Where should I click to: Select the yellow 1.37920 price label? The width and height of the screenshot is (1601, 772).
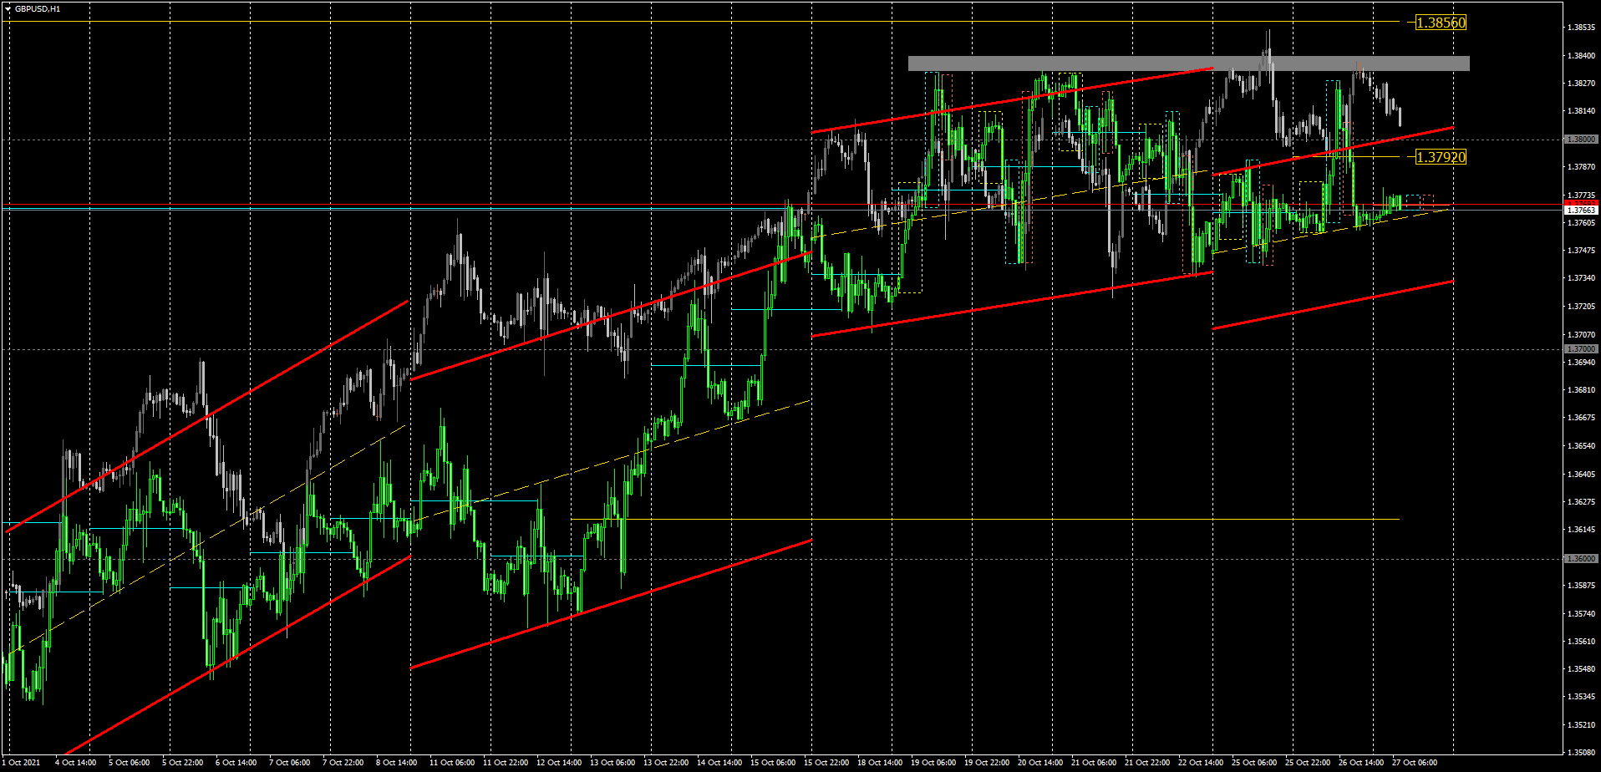[x=1441, y=157]
